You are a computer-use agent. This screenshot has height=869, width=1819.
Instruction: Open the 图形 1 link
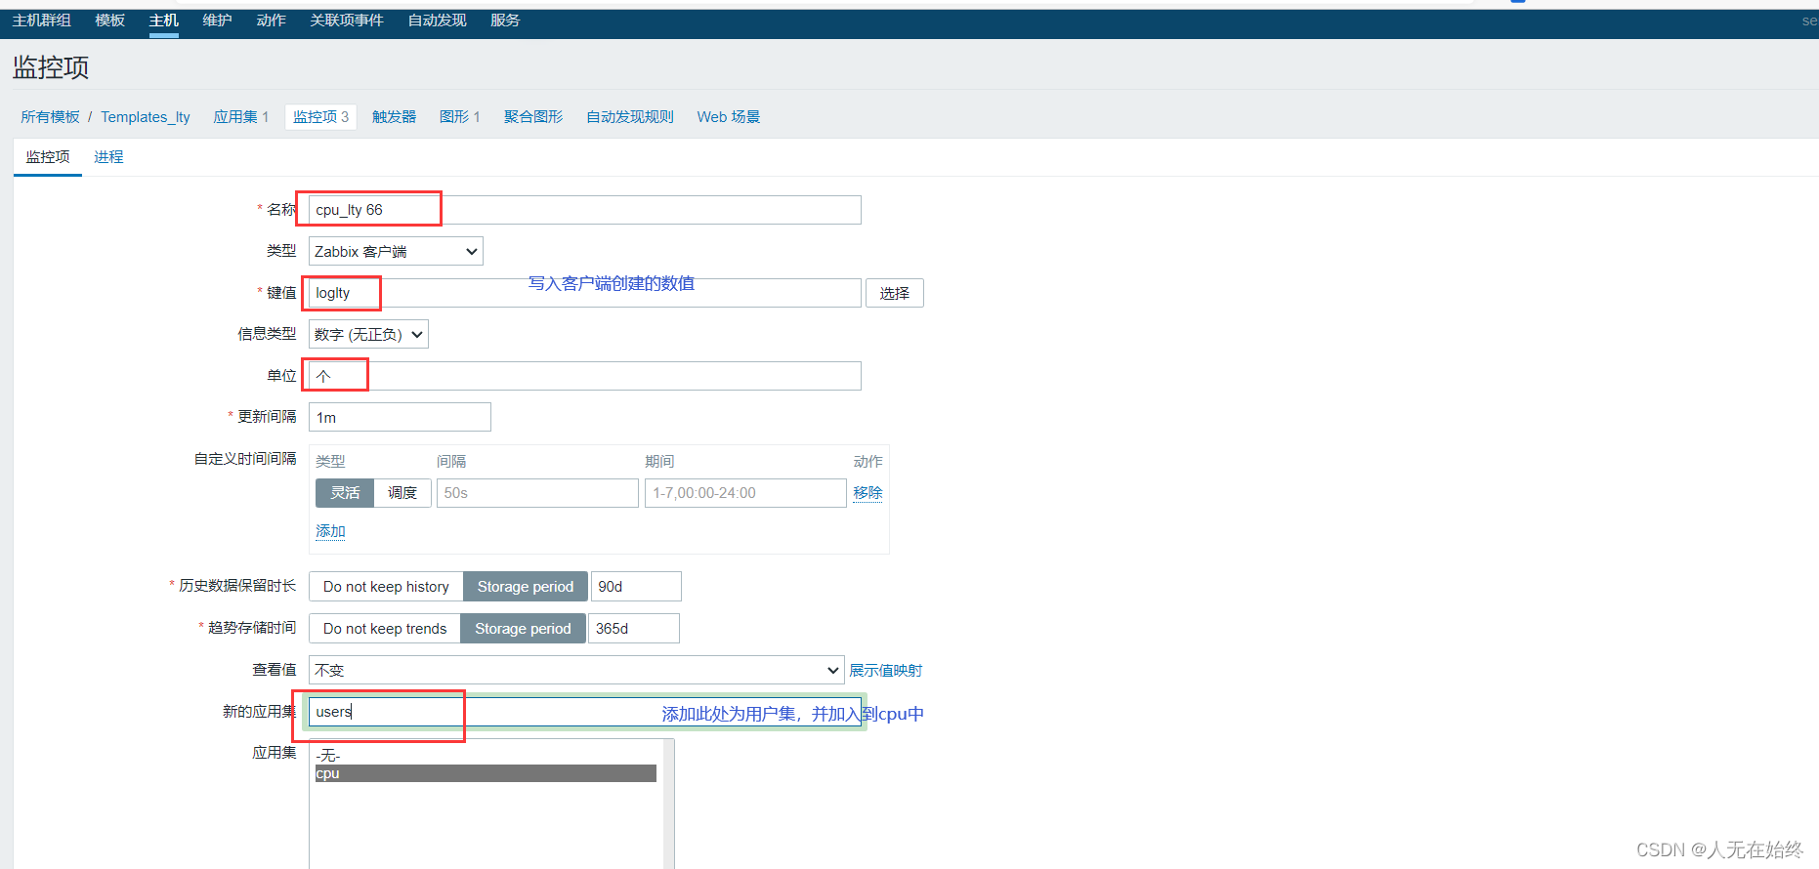pos(460,117)
